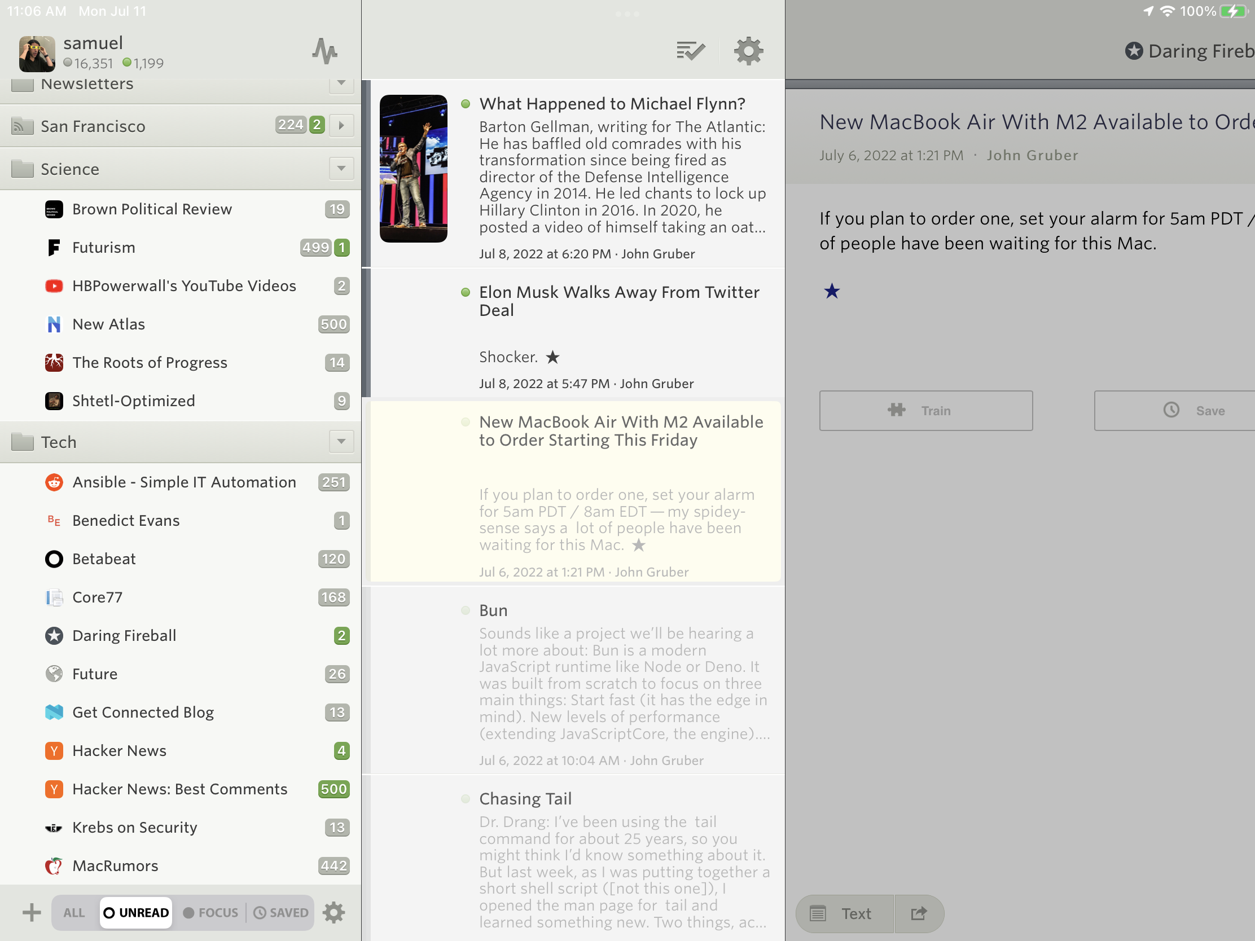Click the Daring Fireball star icon in the header

(1134, 51)
